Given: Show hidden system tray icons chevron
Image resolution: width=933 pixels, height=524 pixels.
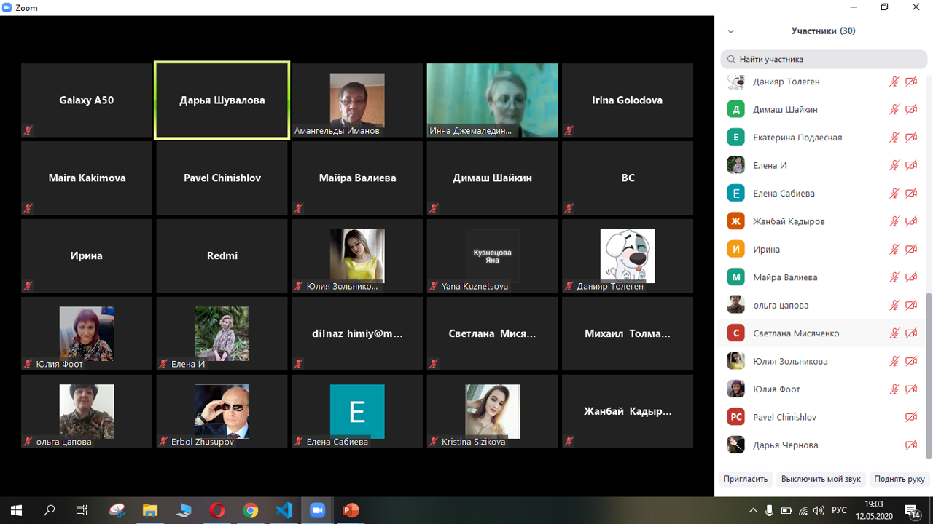Looking at the screenshot, I should coord(753,510).
